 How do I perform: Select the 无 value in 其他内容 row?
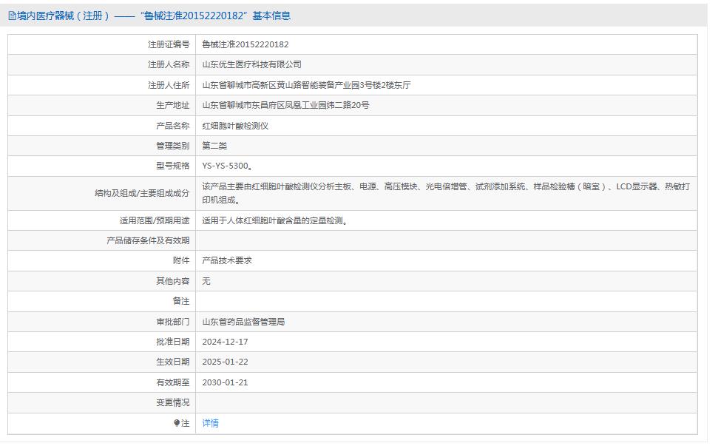click(206, 281)
